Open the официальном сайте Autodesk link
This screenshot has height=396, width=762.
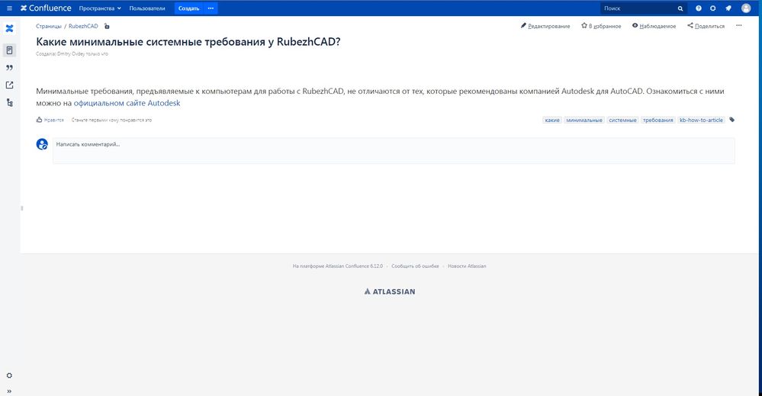pyautogui.click(x=127, y=103)
